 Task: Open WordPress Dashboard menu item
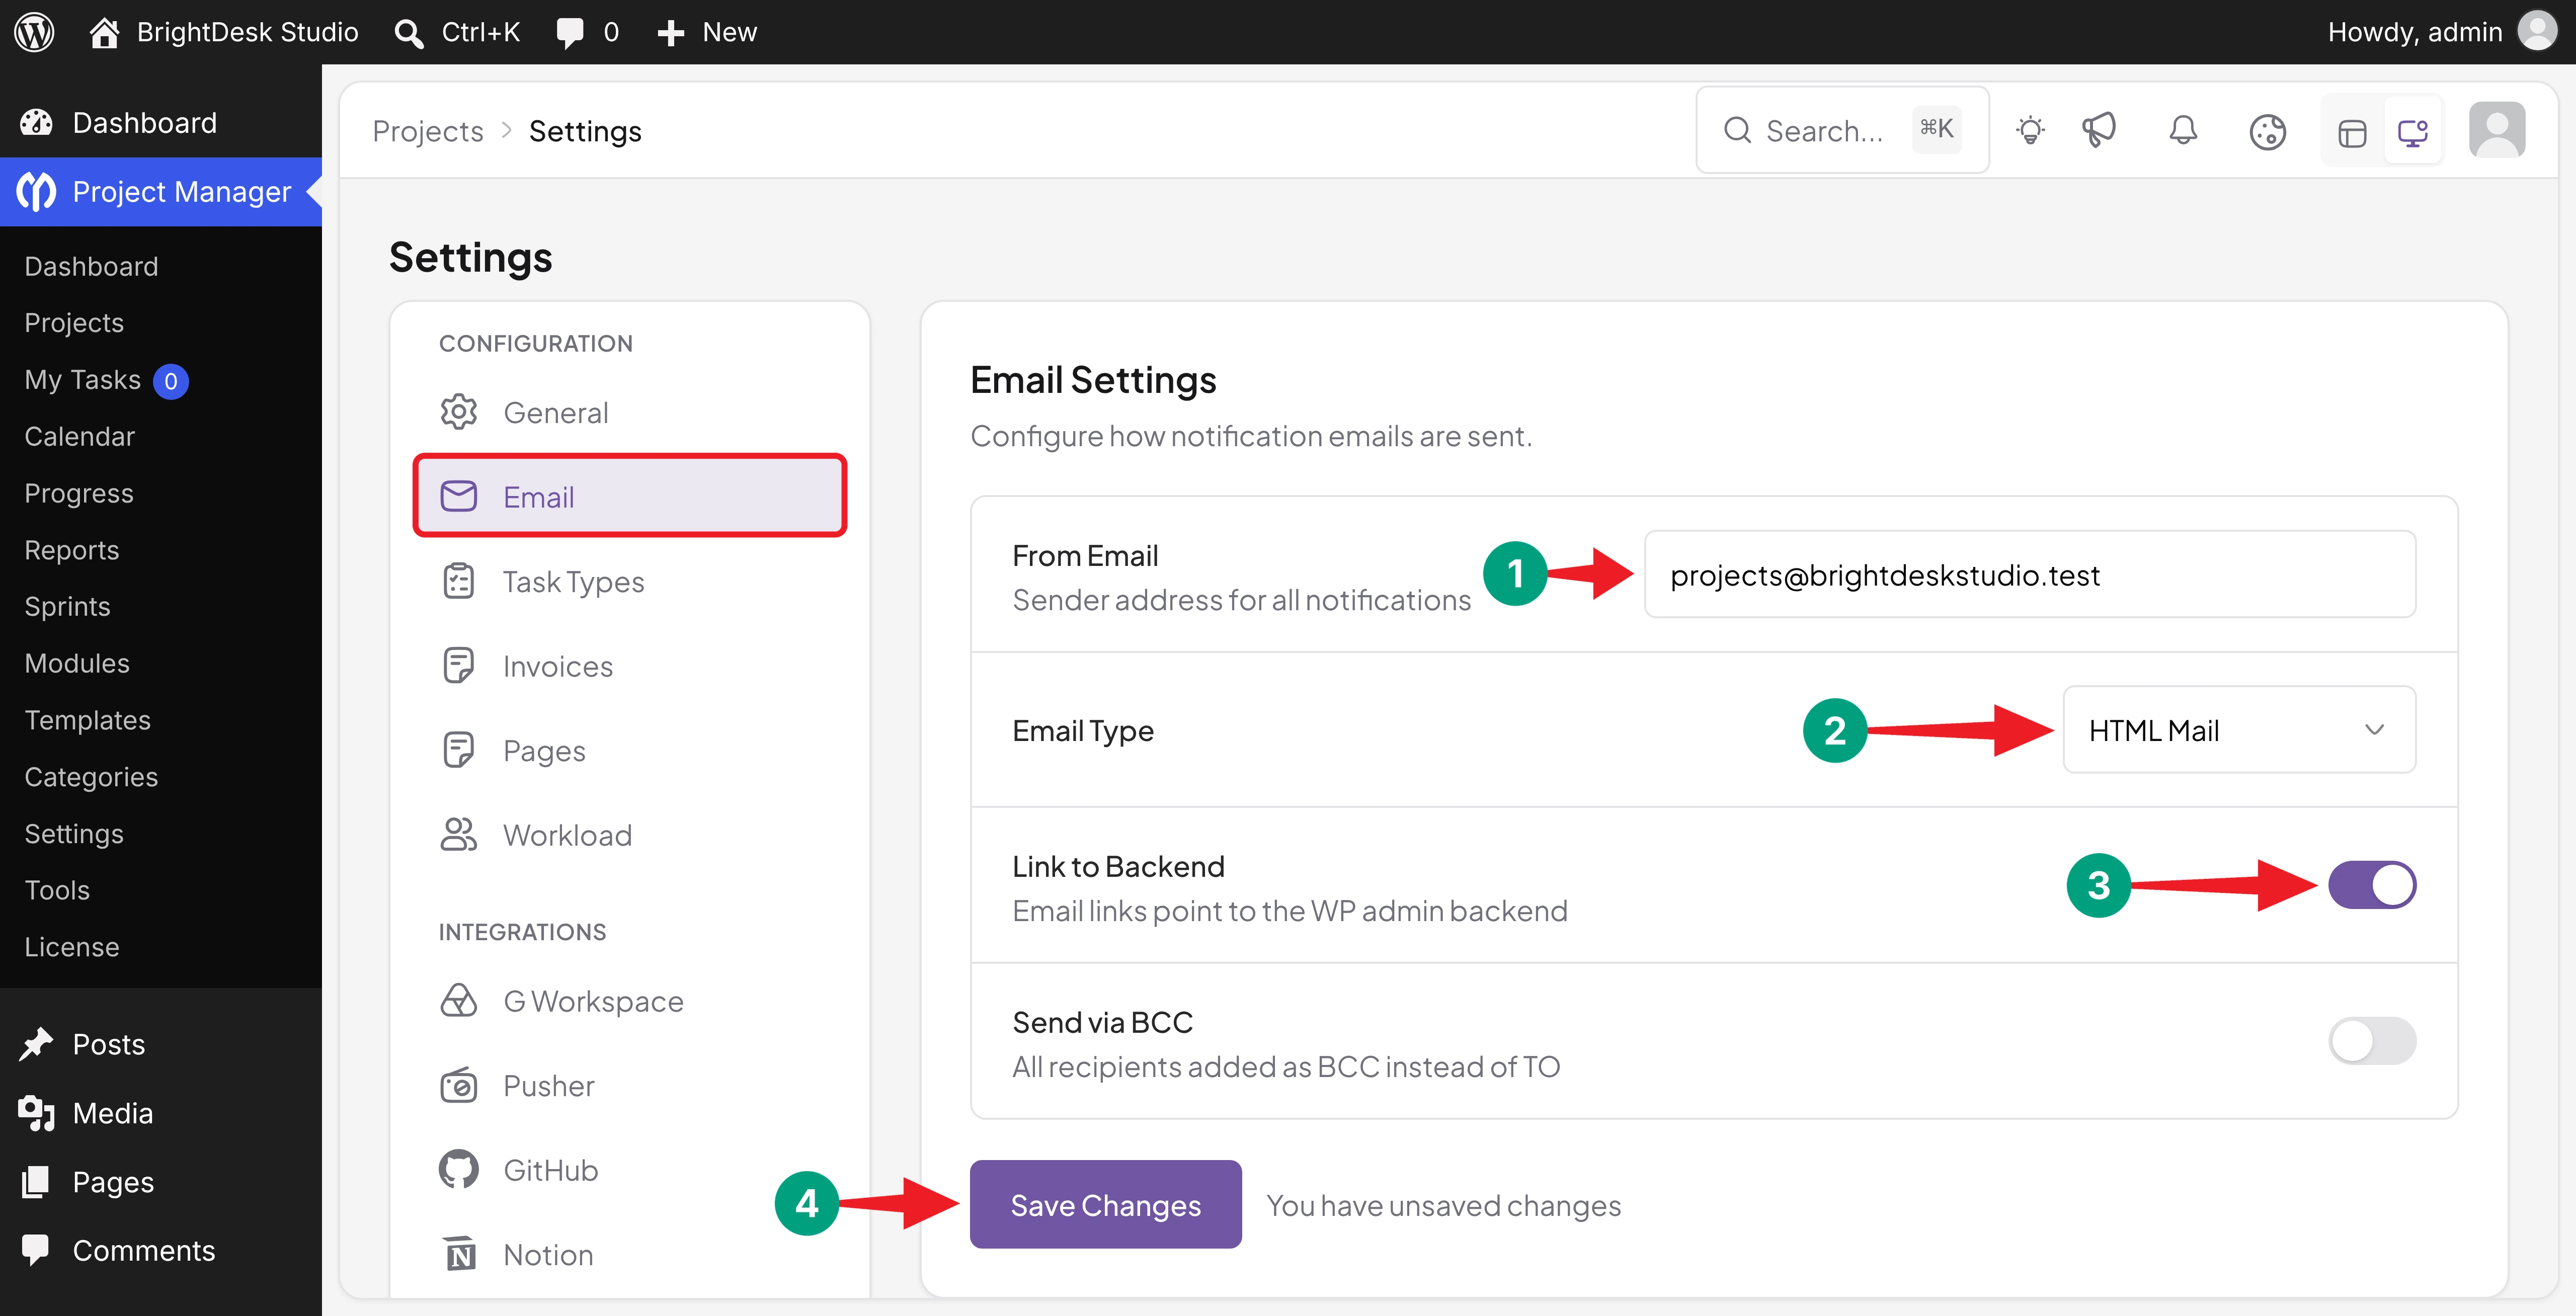pyautogui.click(x=161, y=123)
